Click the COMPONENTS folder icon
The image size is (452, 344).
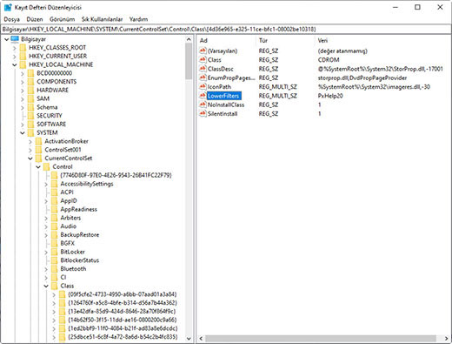30,82
